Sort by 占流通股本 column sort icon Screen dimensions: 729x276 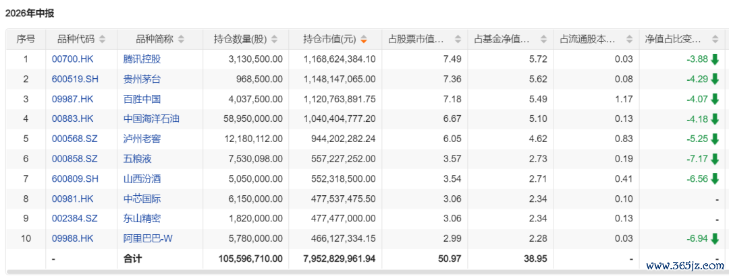coord(630,40)
